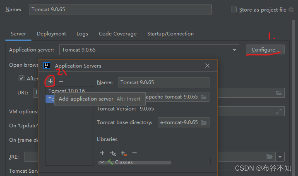Click the VM options label
The width and height of the screenshot is (298, 176).
24,112
